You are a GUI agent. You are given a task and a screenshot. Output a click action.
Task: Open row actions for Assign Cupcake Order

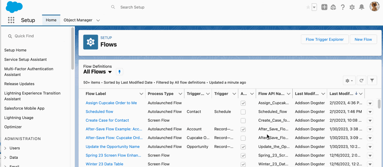[370, 103]
